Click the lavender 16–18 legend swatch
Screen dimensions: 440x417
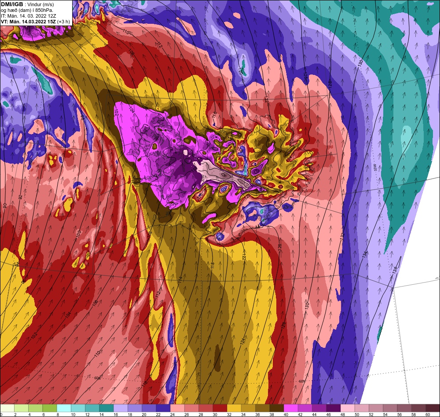pos(121,408)
